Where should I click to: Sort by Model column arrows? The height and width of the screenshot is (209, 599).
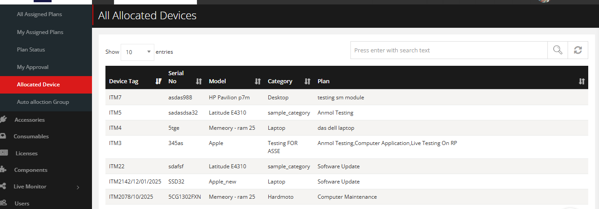point(258,81)
